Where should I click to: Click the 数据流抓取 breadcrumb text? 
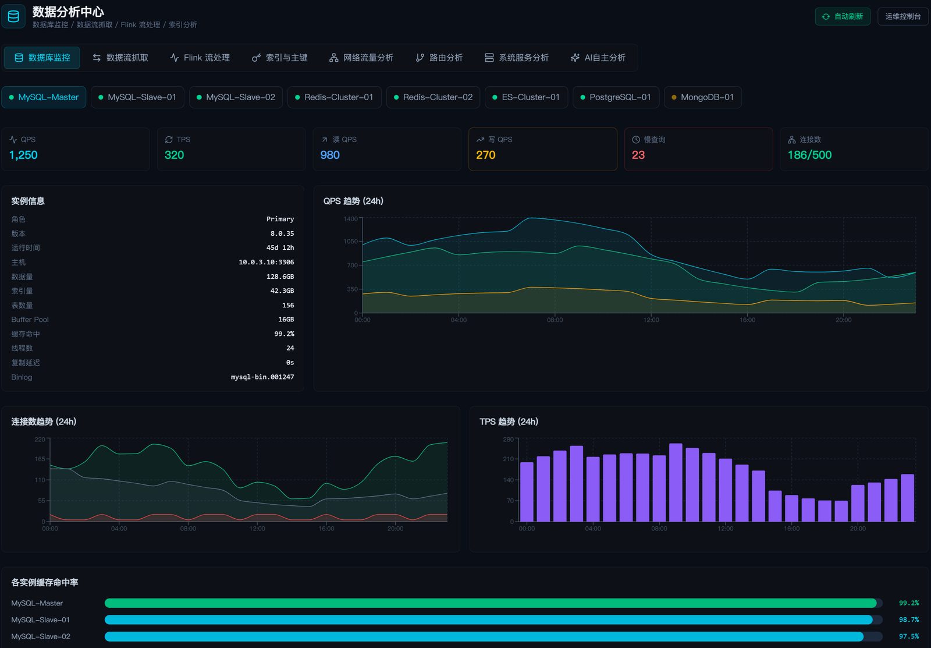(95, 24)
